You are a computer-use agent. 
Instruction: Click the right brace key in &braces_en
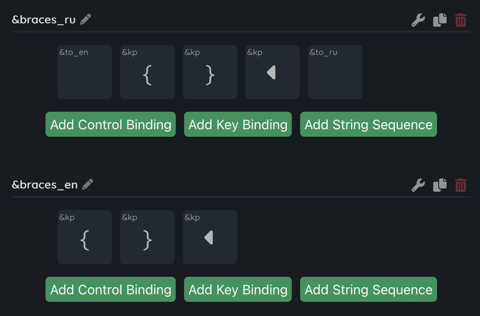[x=147, y=237]
